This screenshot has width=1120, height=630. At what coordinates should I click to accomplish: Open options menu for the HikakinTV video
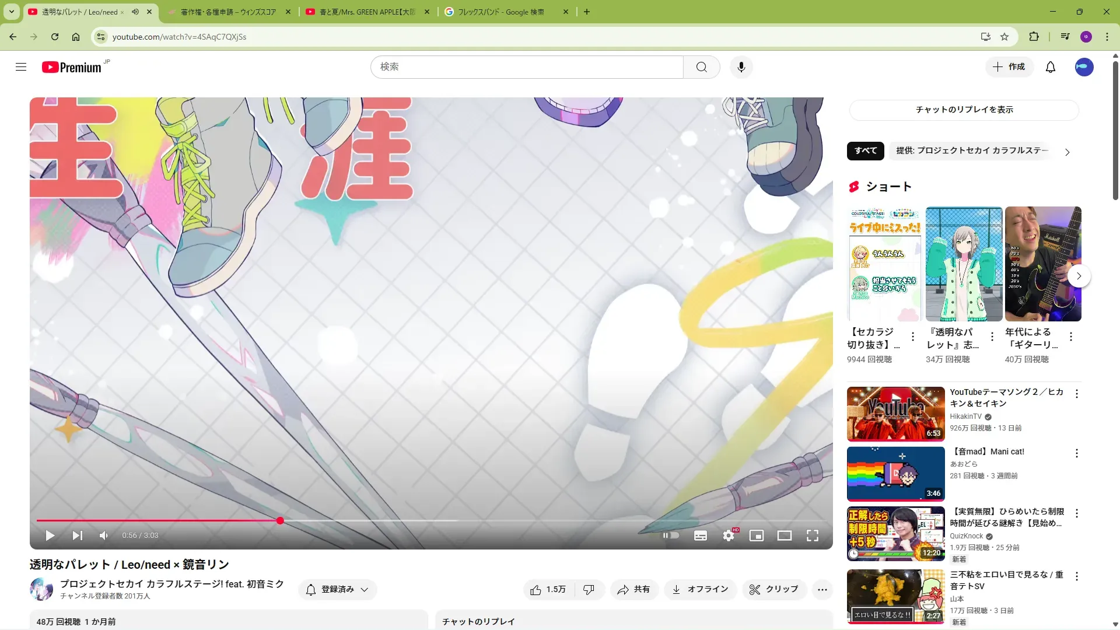coord(1077,394)
